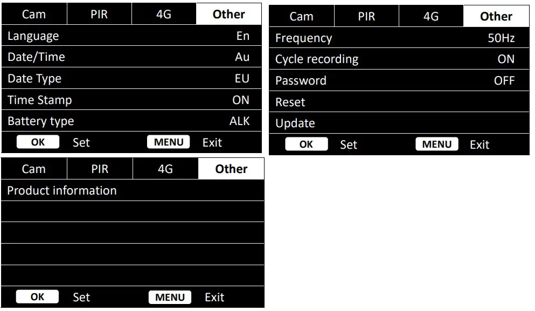Viewport: 535px width, 311px height.
Task: Switch to Cam tab above Language row
Action: pyautogui.click(x=34, y=15)
